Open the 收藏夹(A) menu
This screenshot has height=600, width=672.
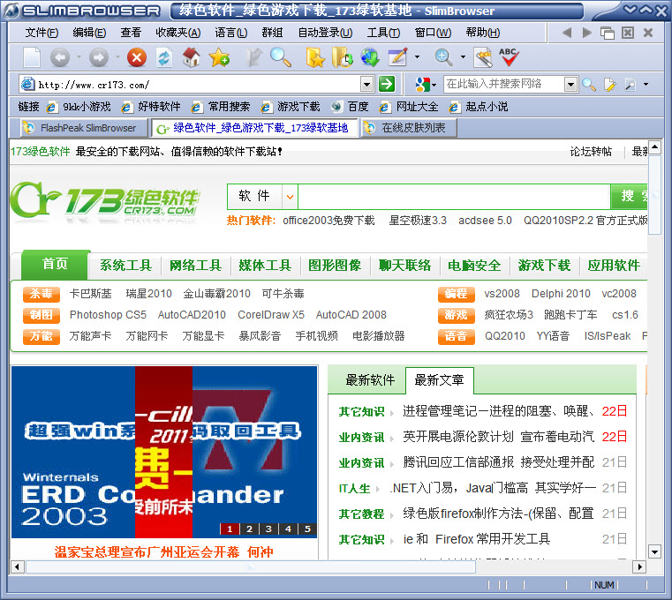point(177,33)
